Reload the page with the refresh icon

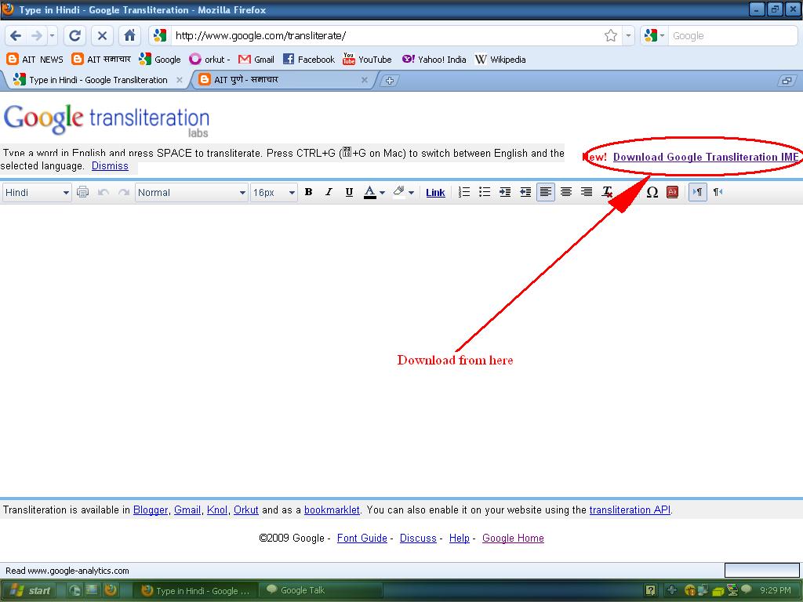click(74, 36)
